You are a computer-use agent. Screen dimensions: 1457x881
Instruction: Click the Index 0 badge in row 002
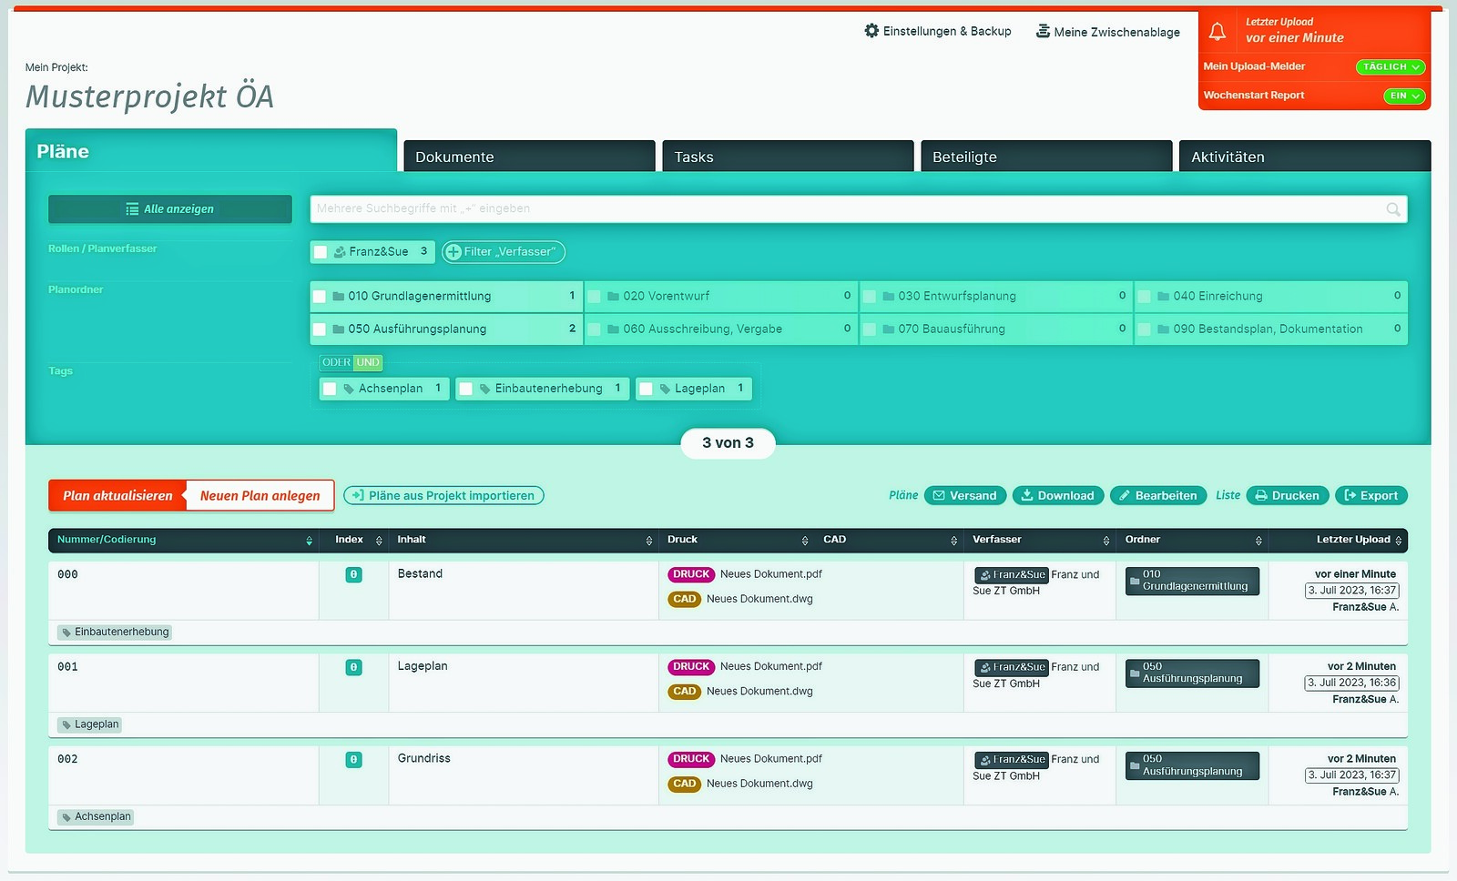point(354,760)
